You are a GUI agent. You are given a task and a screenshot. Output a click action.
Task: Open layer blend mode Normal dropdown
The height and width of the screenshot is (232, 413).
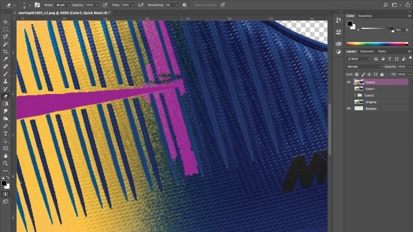pyautogui.click(x=364, y=66)
